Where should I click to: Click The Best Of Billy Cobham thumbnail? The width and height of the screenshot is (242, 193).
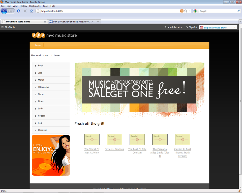coord(137,139)
